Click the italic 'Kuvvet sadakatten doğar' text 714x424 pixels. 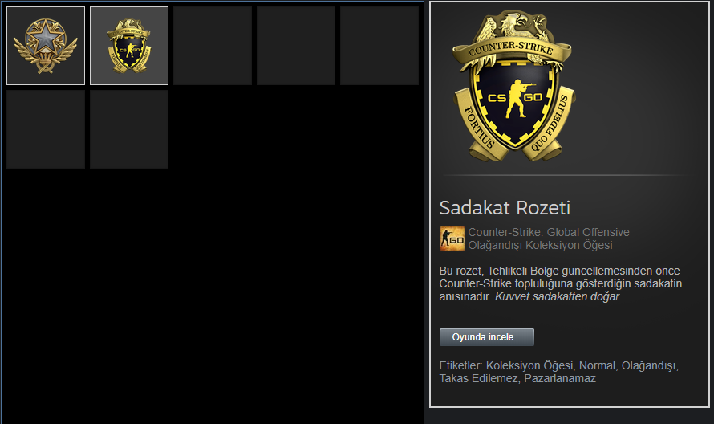tap(558, 296)
